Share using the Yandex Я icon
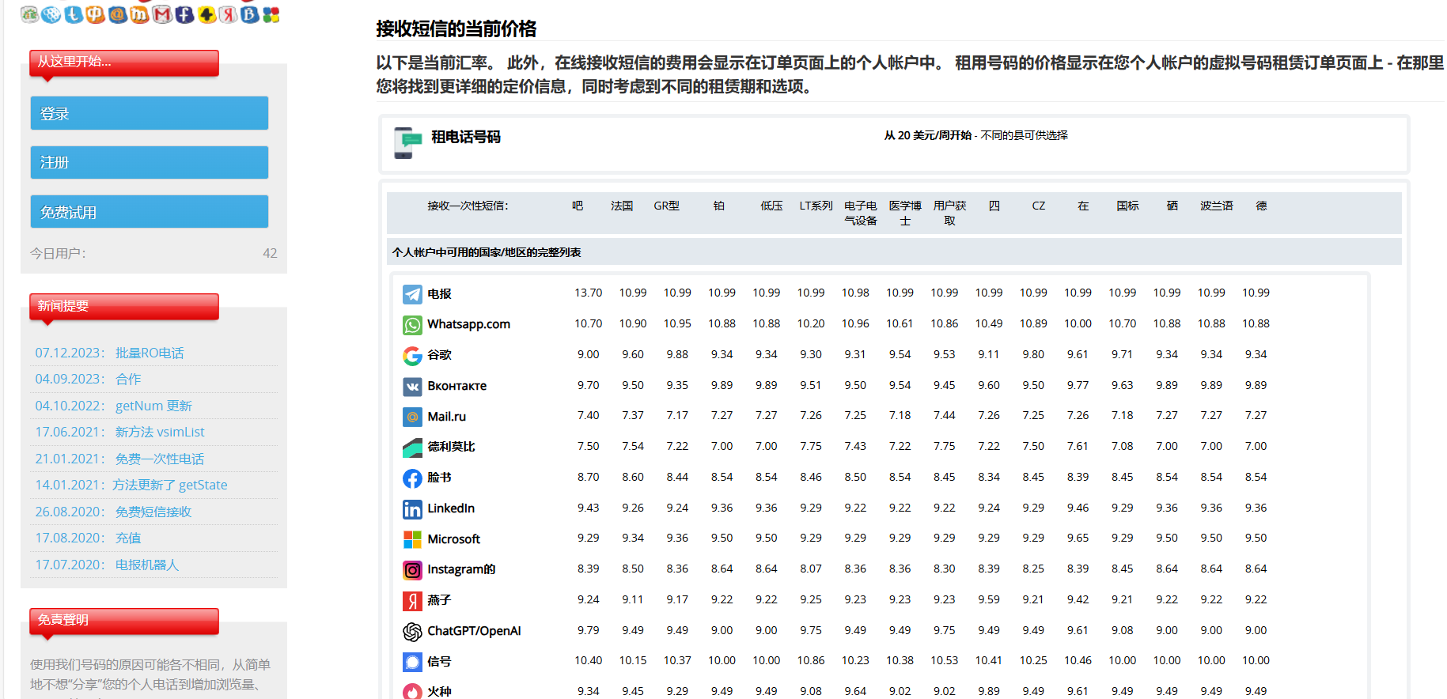The height and width of the screenshot is (699, 1447). 229,14
